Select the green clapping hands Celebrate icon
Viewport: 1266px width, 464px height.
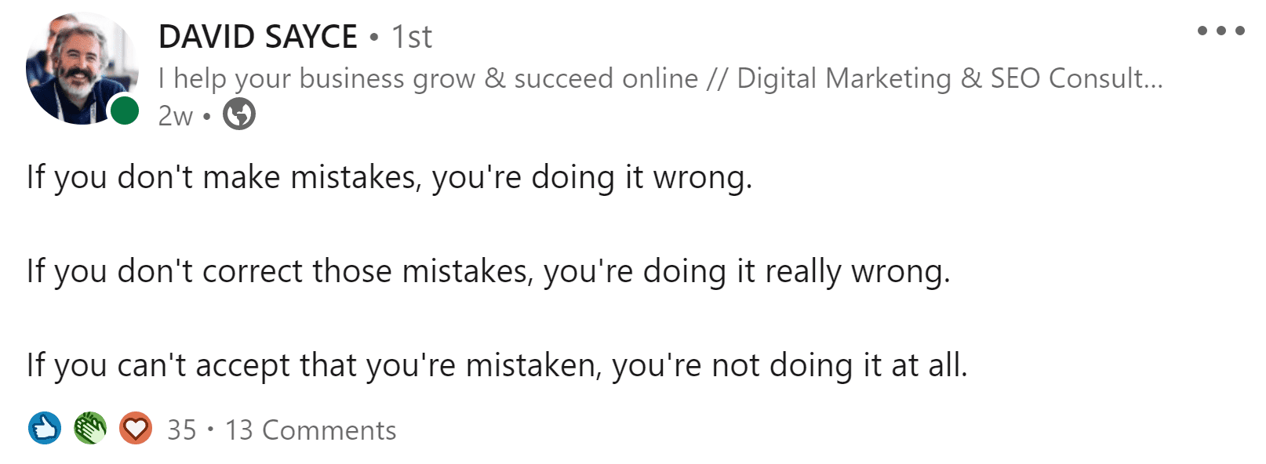coord(90,429)
